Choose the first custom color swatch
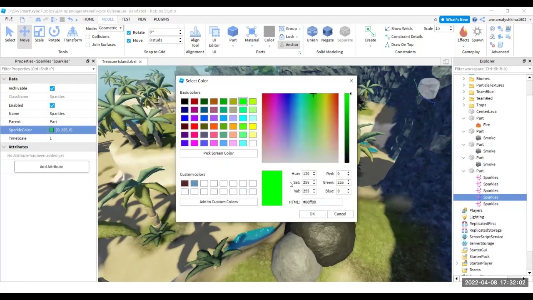The height and width of the screenshot is (300, 533). pyautogui.click(x=184, y=183)
